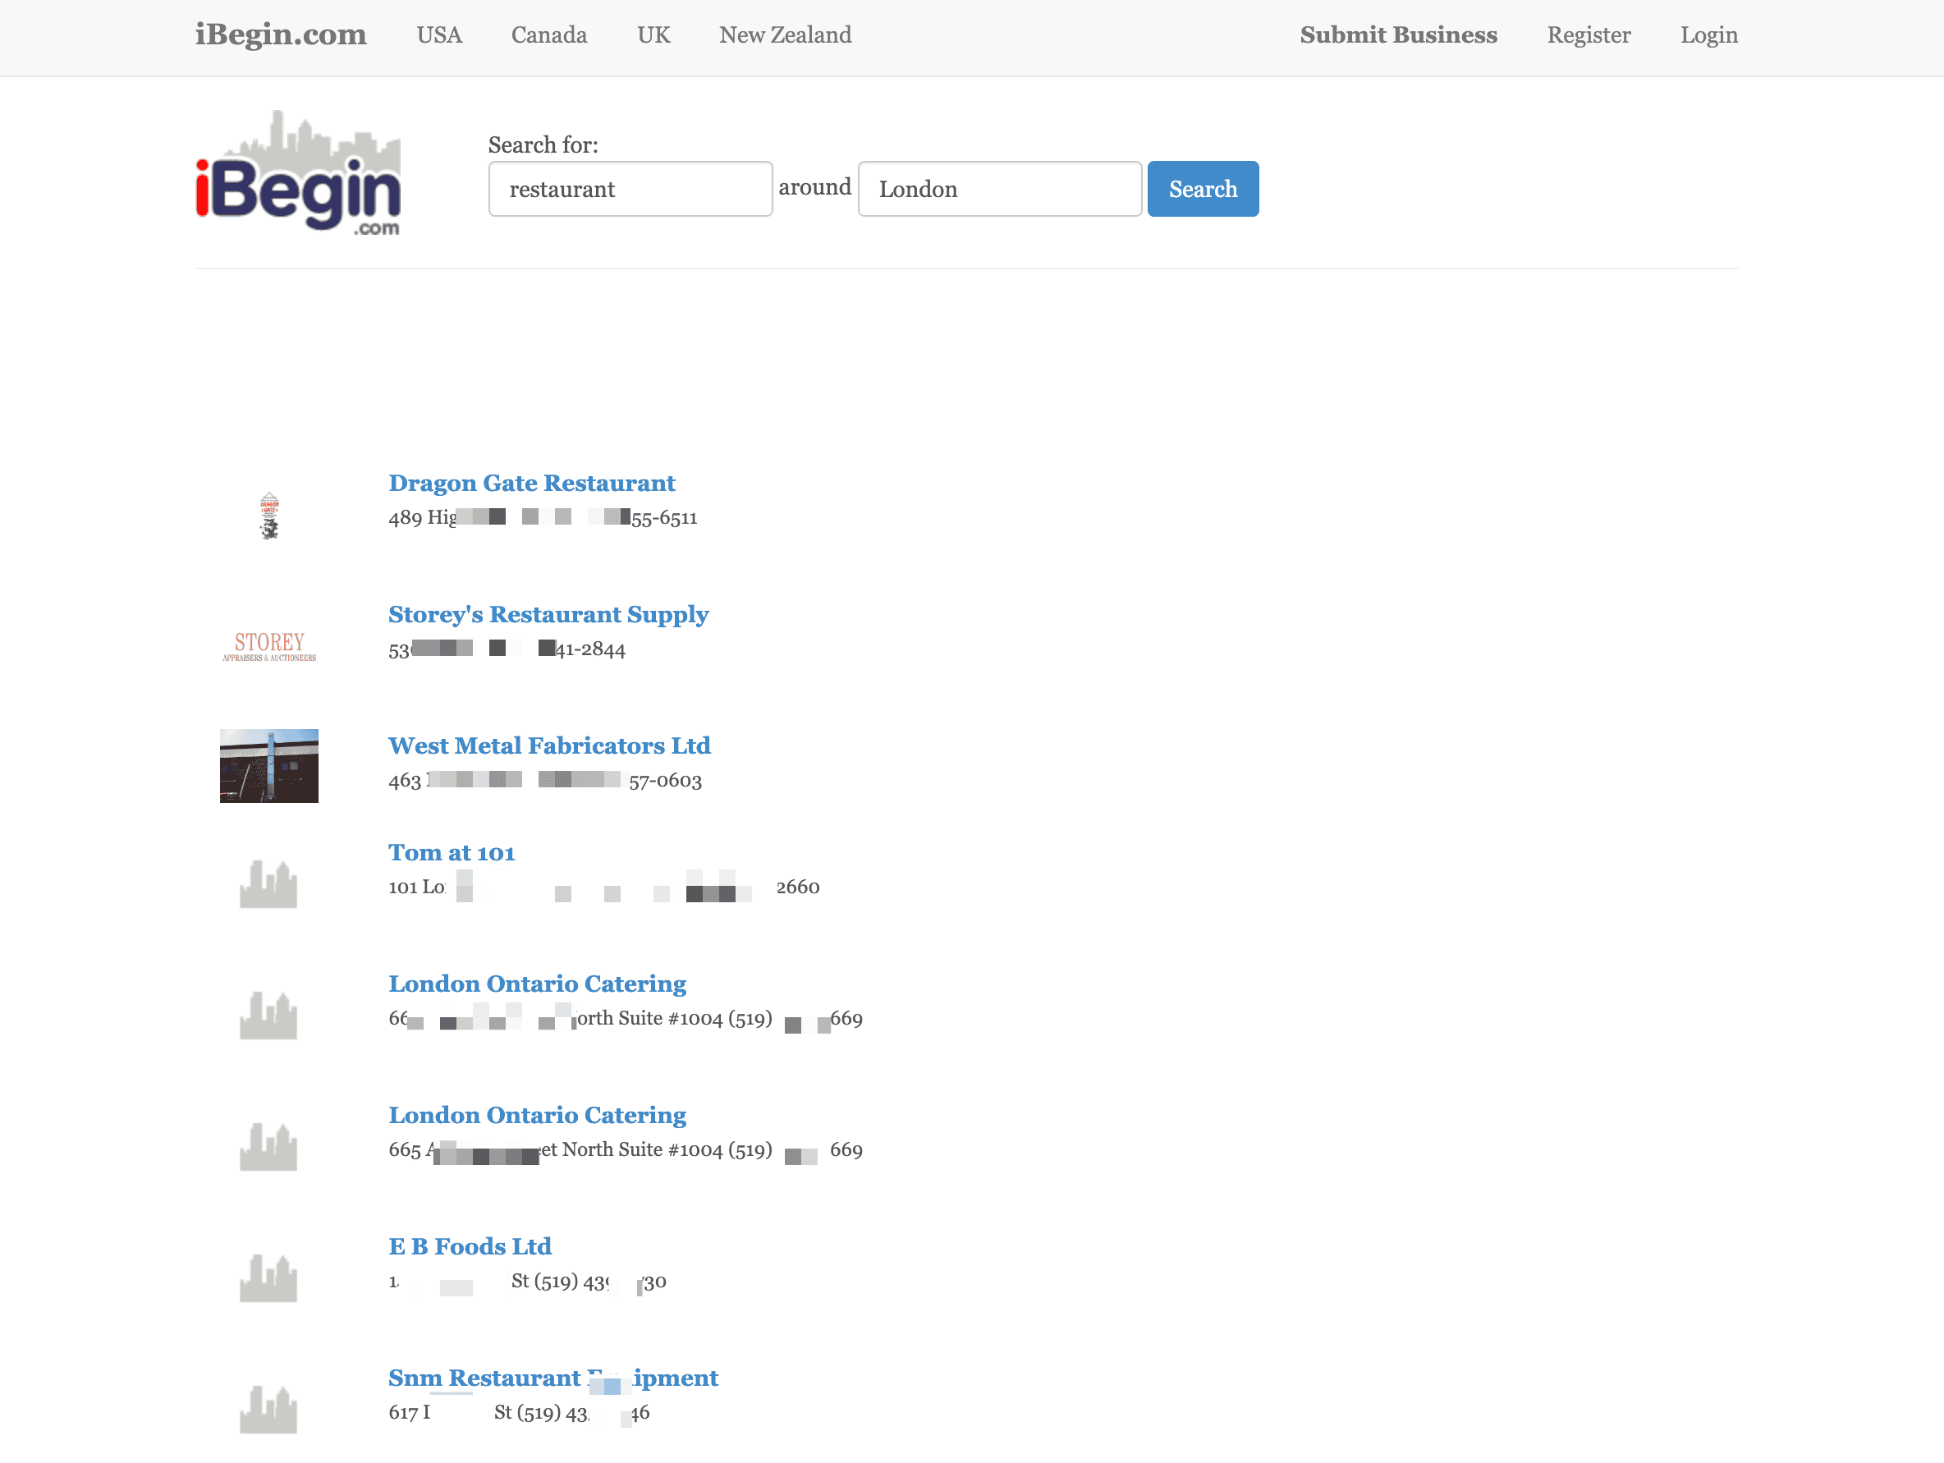Focus the 'restaurant' search keyword field
The width and height of the screenshot is (1944, 1463).
pyautogui.click(x=630, y=189)
